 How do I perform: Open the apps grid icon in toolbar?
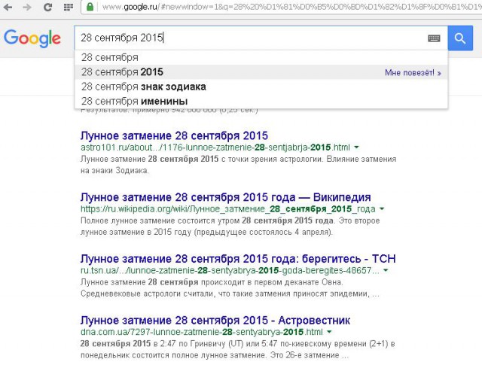click(69, 7)
